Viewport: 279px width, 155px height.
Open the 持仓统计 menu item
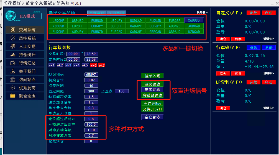click(x=25, y=55)
